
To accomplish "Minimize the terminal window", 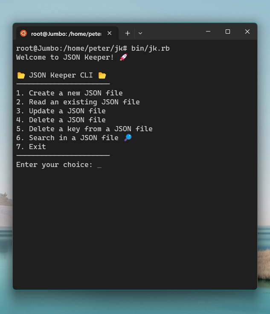I will coord(208,32).
